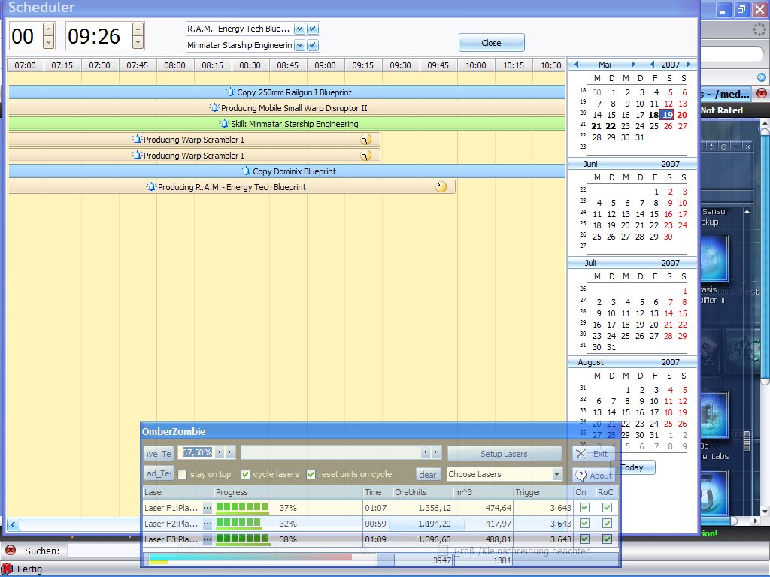Viewport: 770px width, 577px height.
Task: Toggle reset units on cycle checkbox
Action: [311, 474]
